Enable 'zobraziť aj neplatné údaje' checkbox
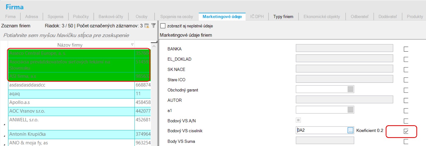The image size is (426, 146). click(x=163, y=26)
